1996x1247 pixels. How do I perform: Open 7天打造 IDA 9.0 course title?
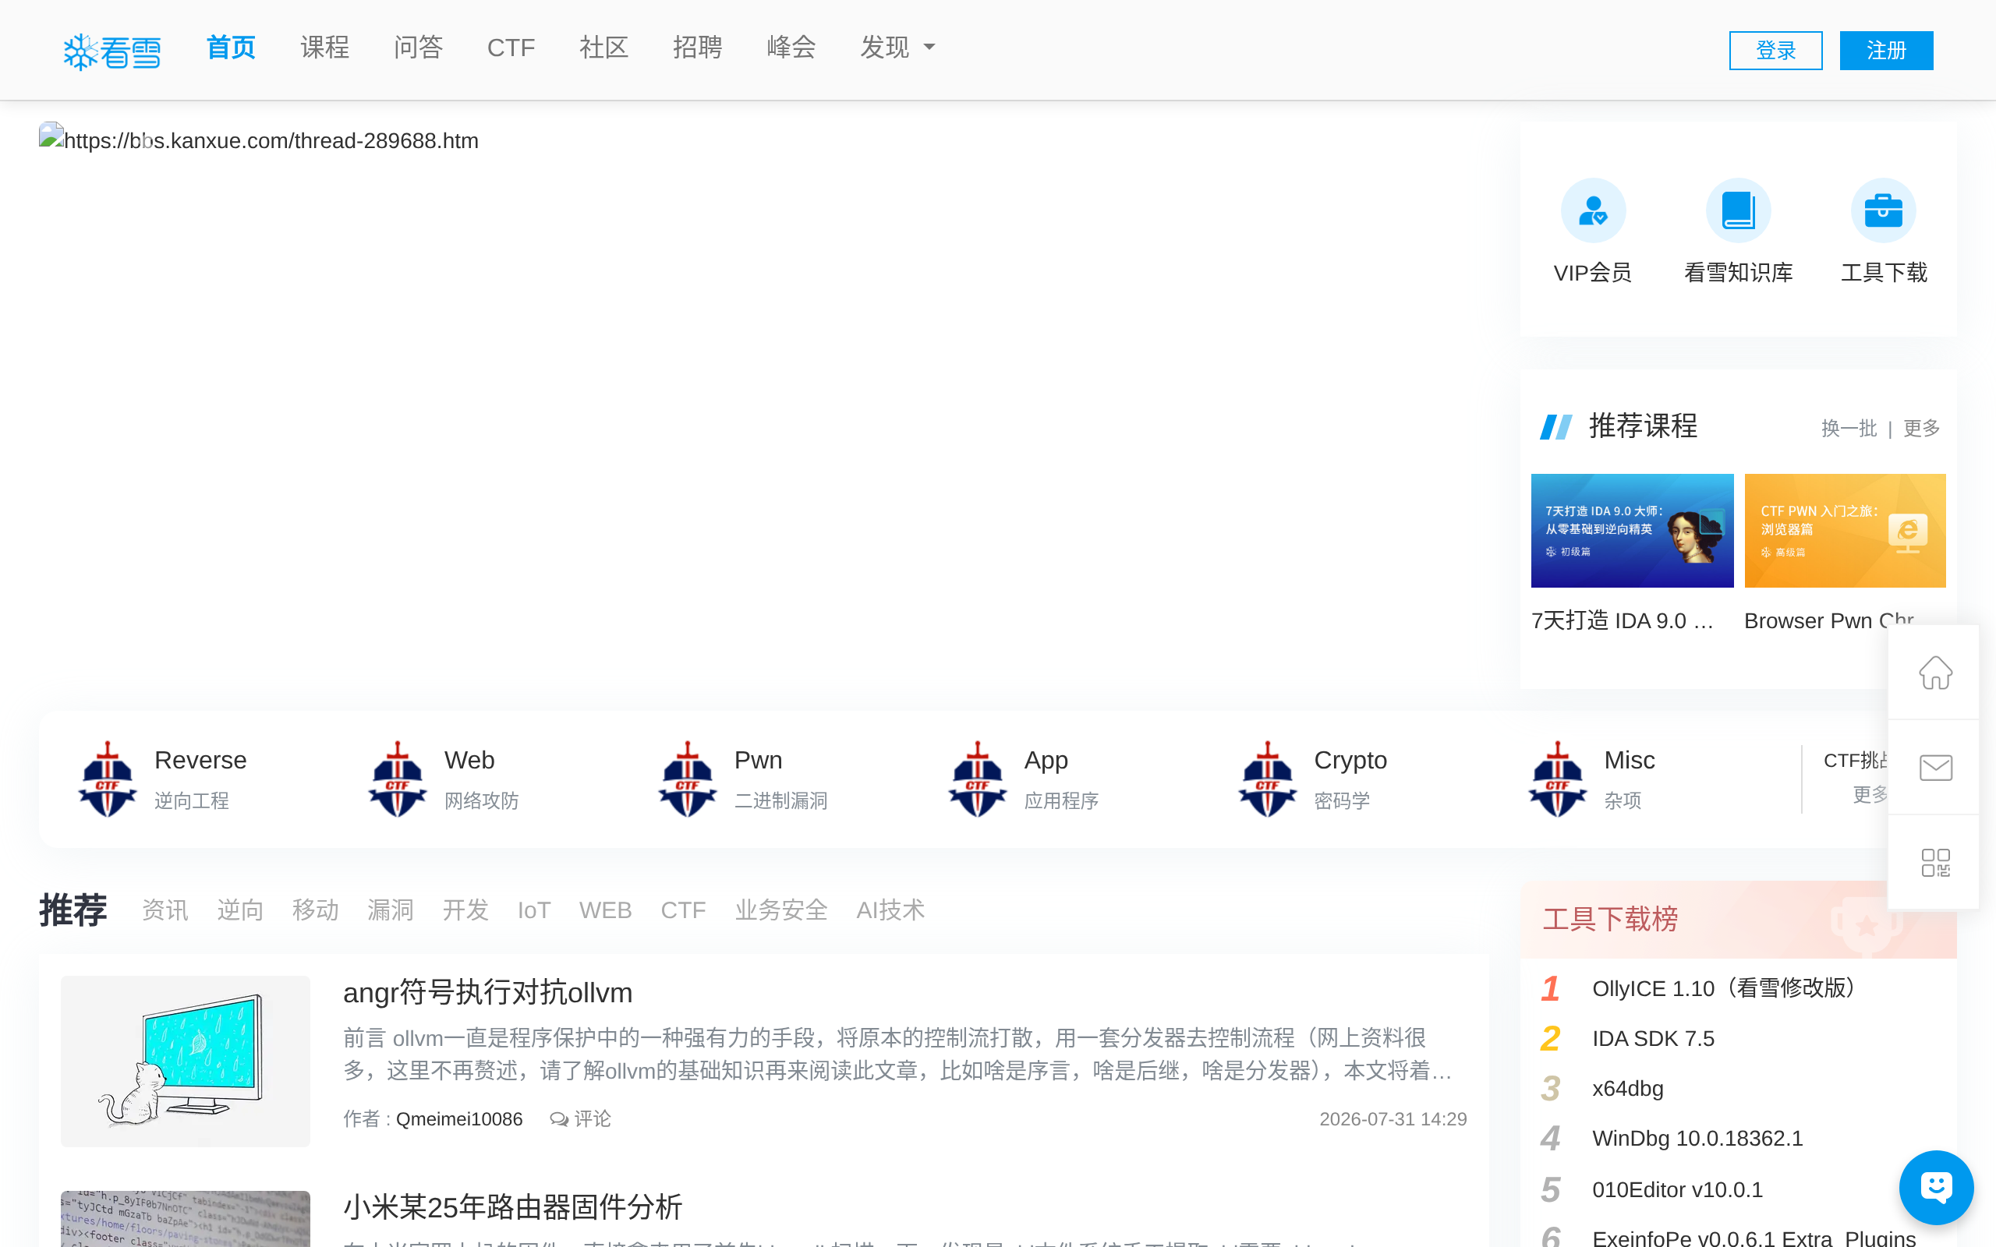pyautogui.click(x=1623, y=620)
